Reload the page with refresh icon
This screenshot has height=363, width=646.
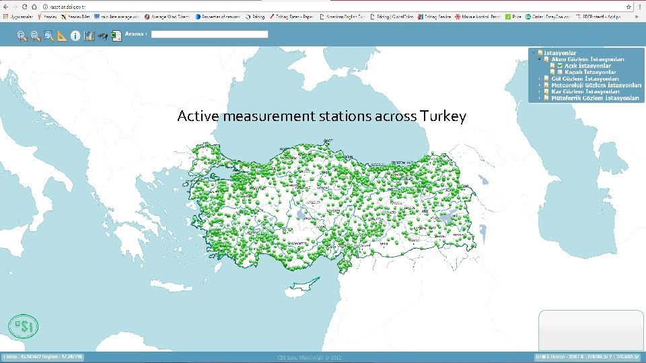(x=25, y=7)
